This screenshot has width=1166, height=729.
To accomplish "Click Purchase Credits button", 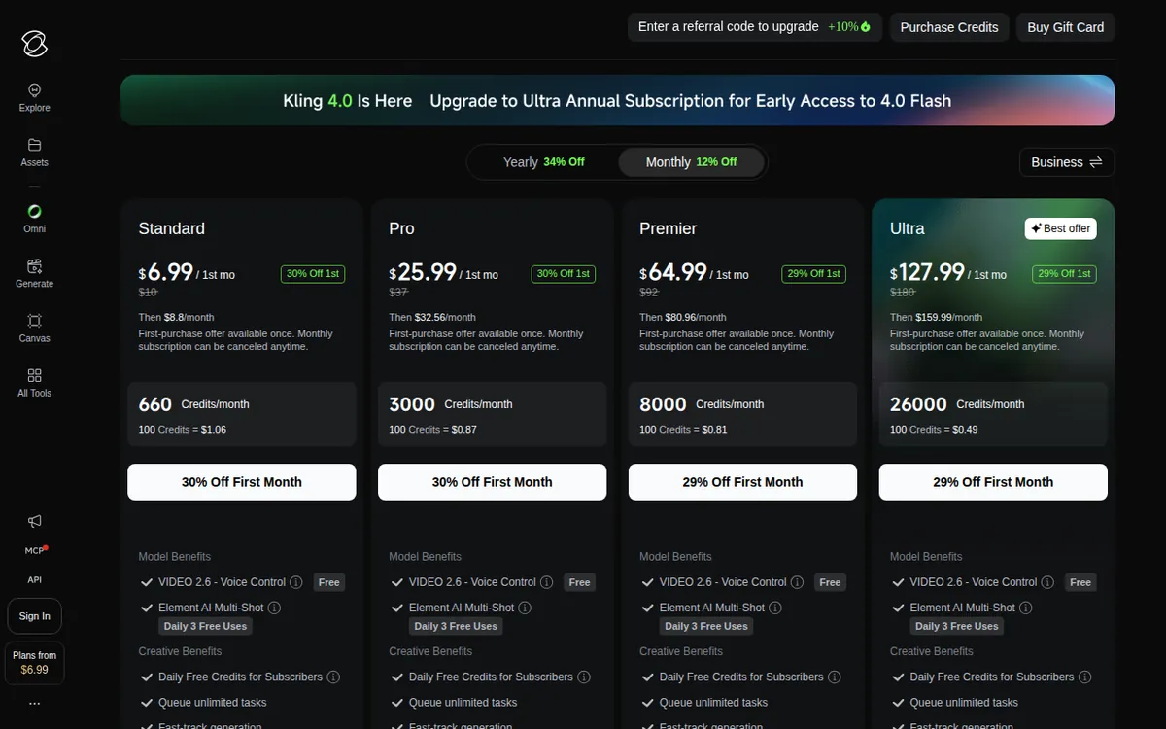I will (949, 27).
